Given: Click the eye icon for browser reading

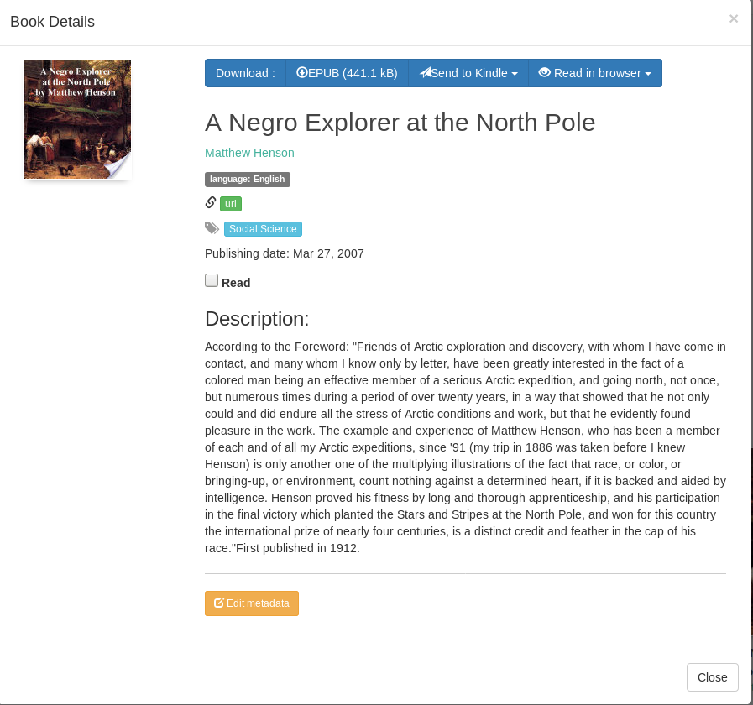Looking at the screenshot, I should click(544, 72).
